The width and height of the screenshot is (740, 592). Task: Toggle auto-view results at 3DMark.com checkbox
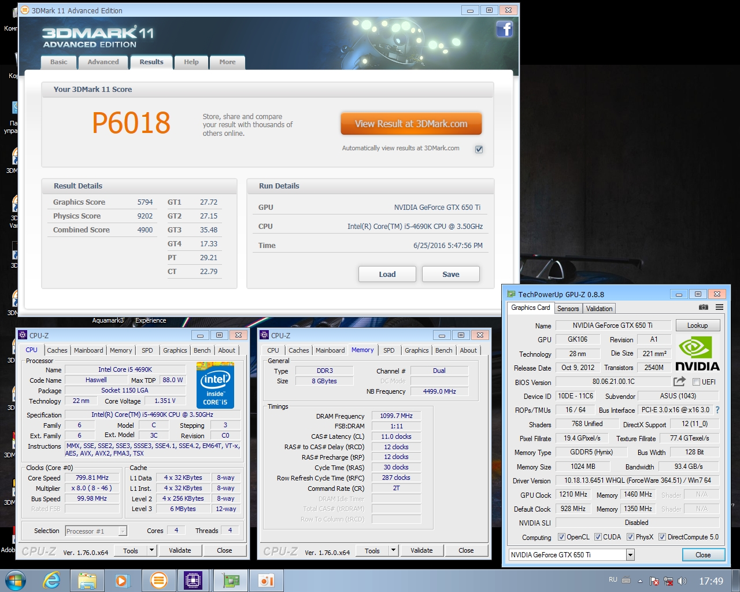point(479,149)
